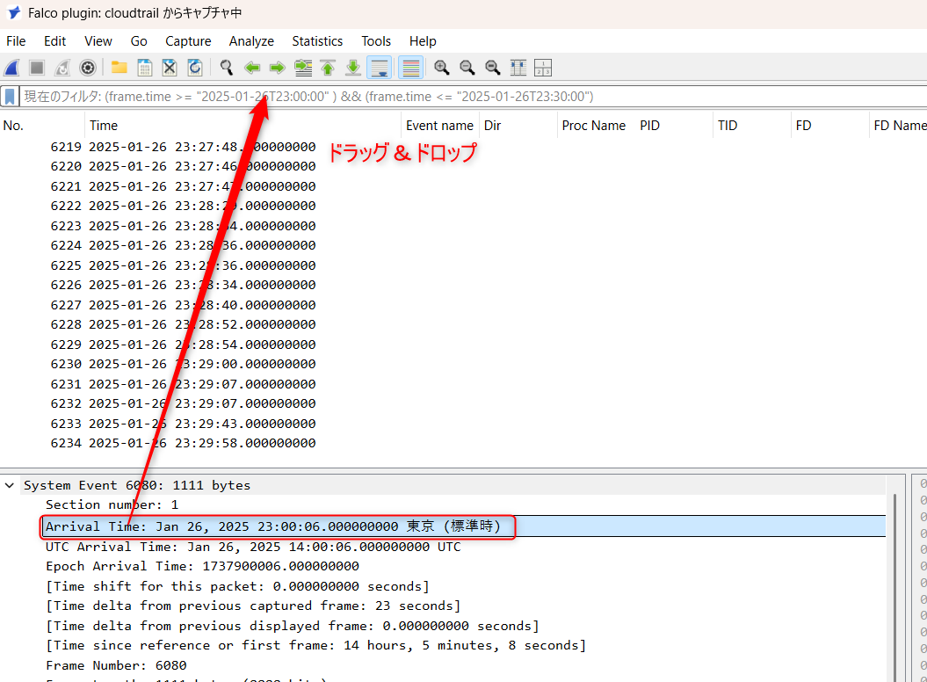
Task: Open the Analyze menu
Action: pos(251,40)
